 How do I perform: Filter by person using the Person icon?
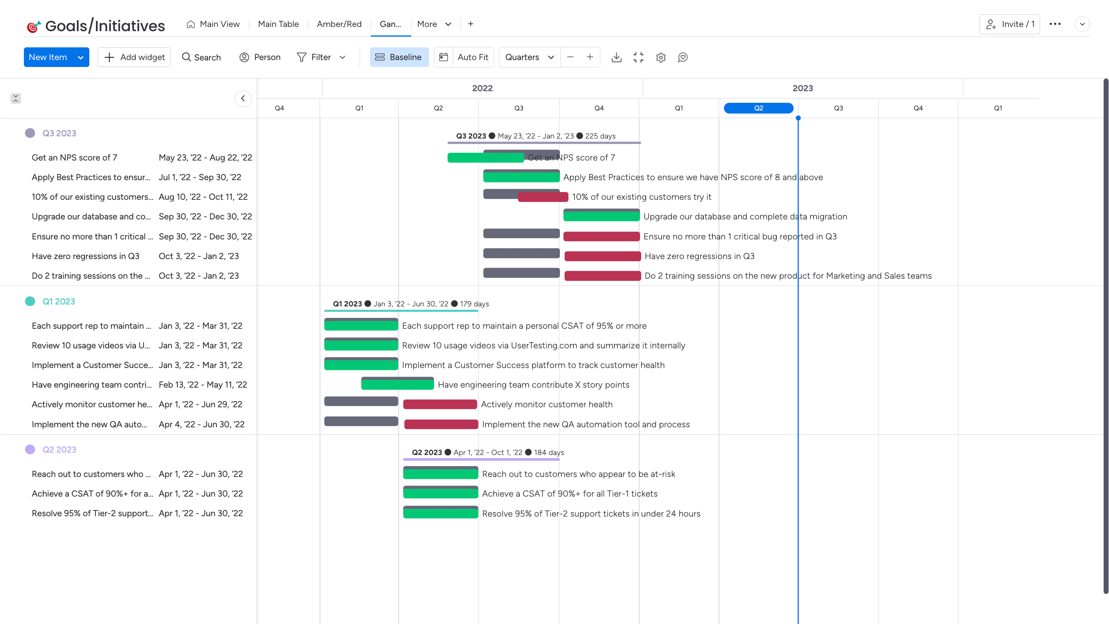[x=244, y=57]
